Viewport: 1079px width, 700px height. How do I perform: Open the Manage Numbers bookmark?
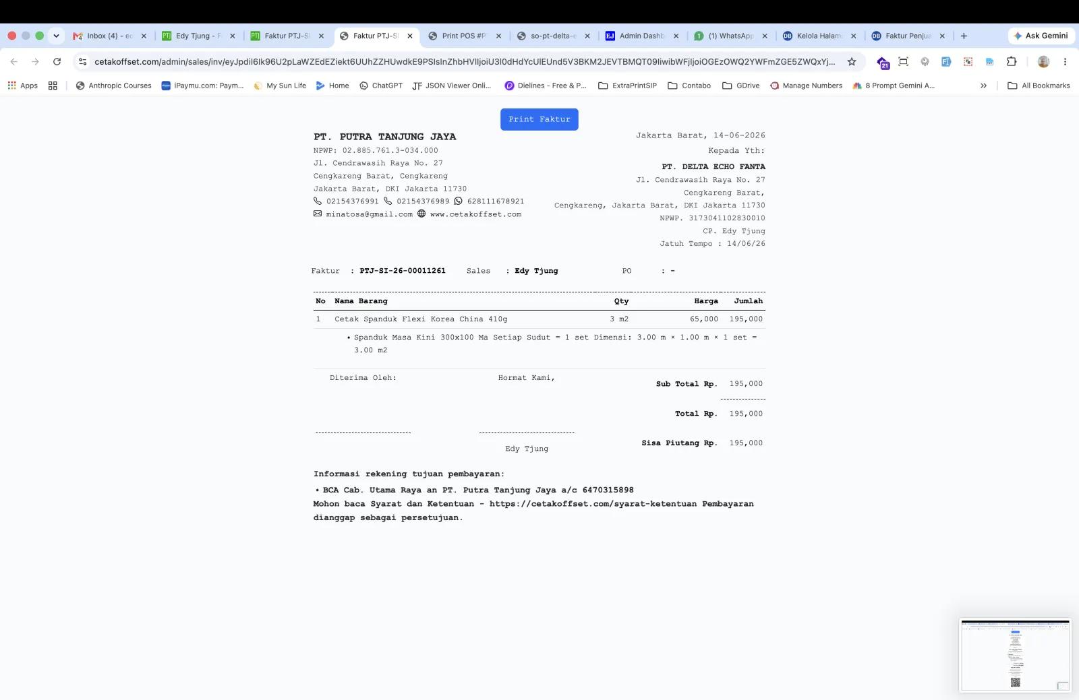(x=806, y=86)
